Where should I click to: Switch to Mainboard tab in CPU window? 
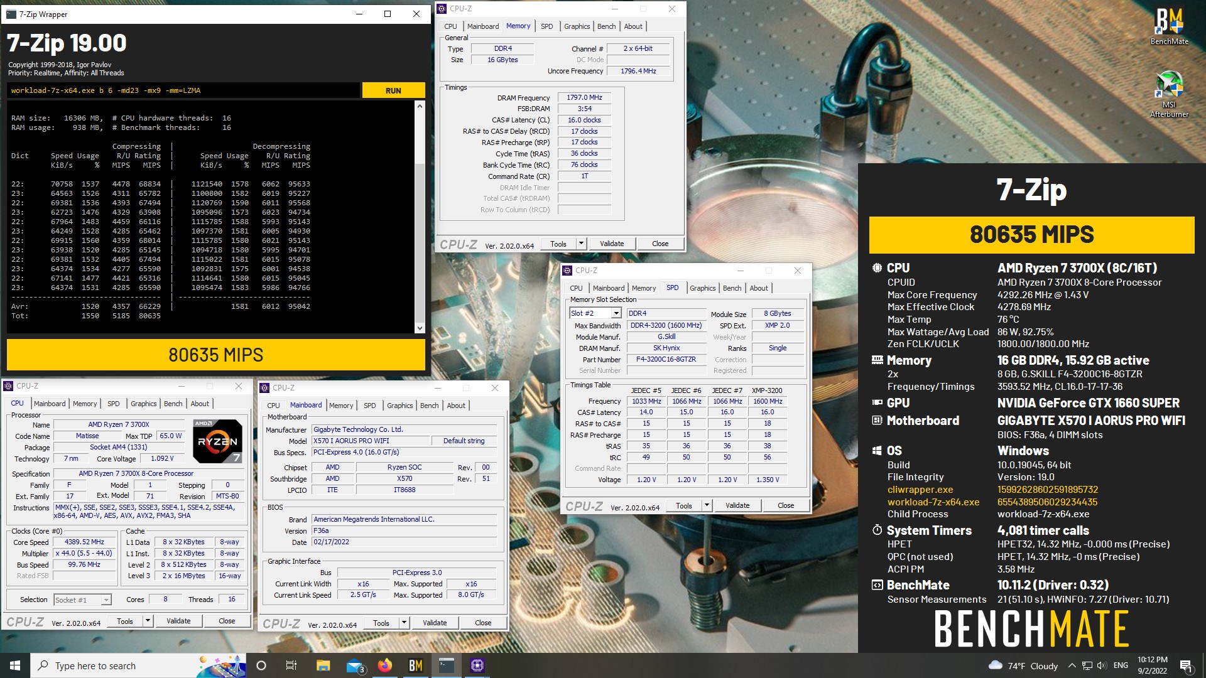(x=50, y=404)
